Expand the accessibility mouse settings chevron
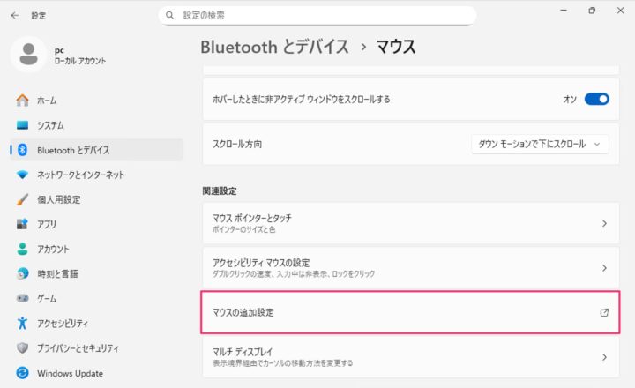Image resolution: width=635 pixels, height=388 pixels. (604, 267)
